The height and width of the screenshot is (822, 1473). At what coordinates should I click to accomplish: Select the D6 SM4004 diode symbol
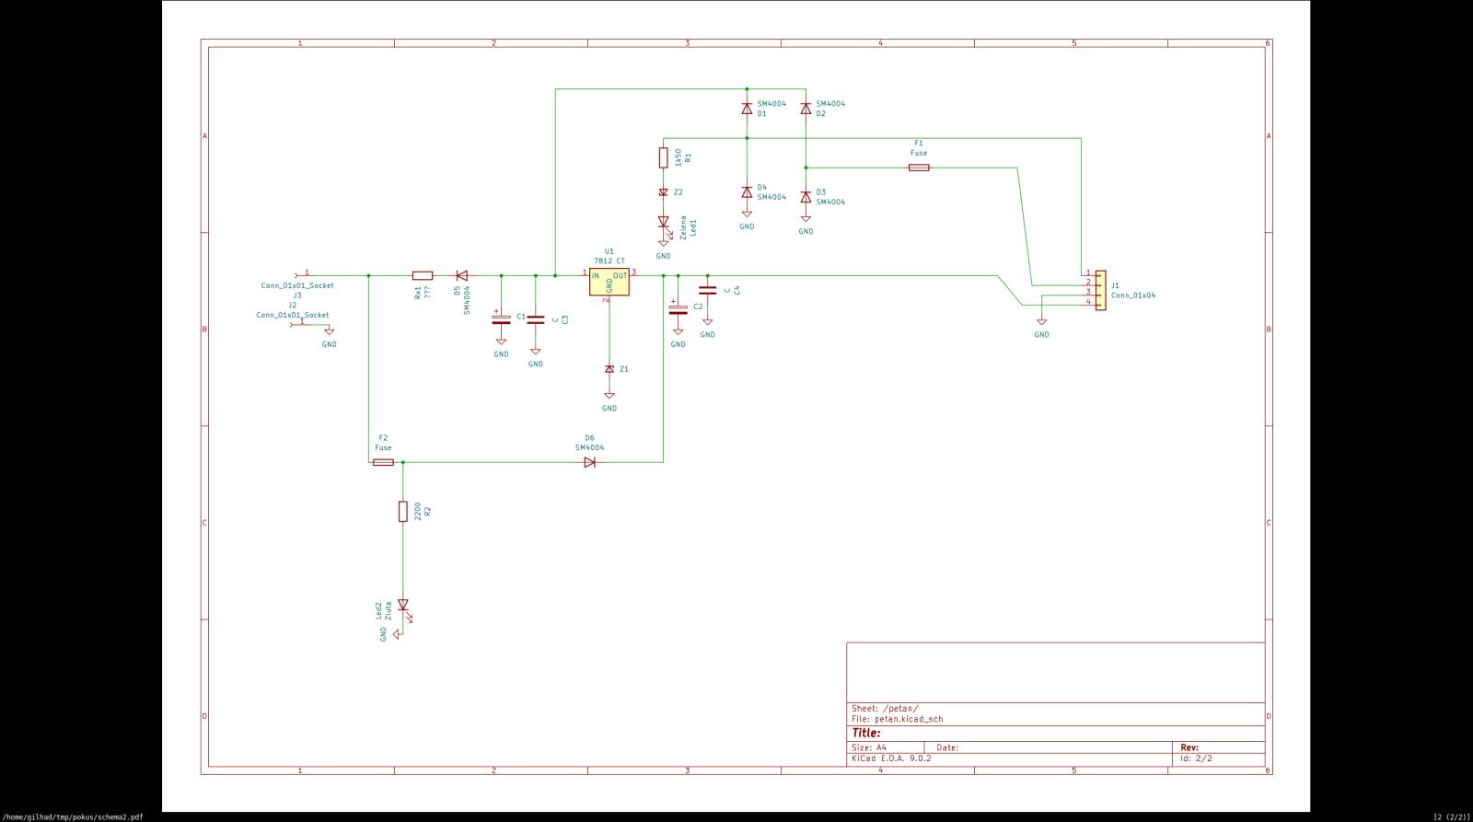point(589,462)
